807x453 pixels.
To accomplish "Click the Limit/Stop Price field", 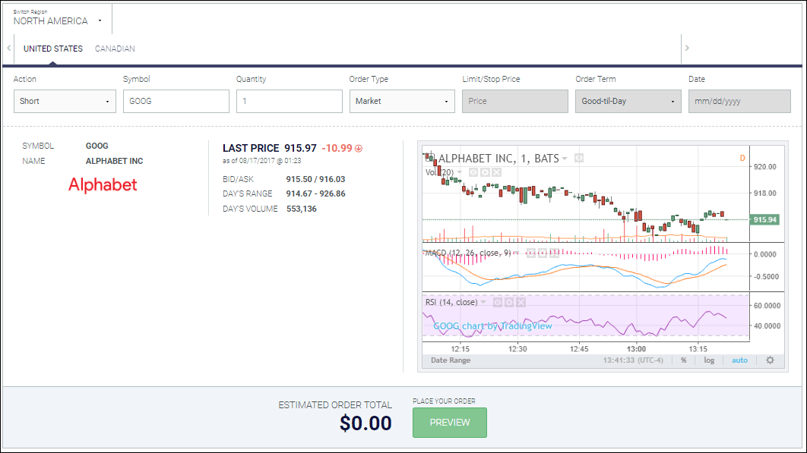I will tap(515, 101).
